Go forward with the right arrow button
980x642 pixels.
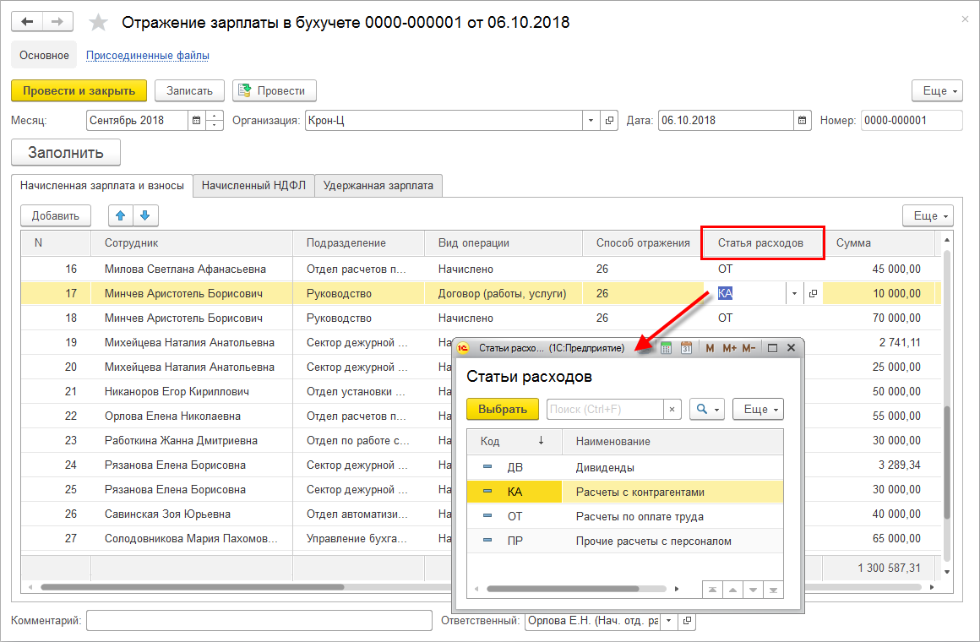[x=57, y=22]
